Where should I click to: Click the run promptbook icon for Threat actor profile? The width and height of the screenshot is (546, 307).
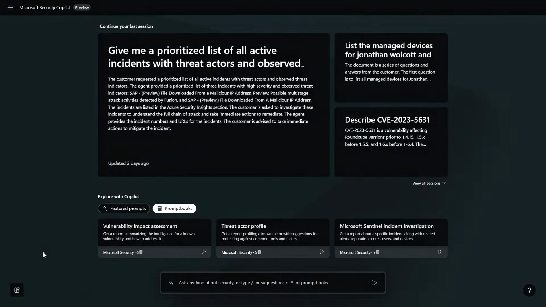(x=321, y=252)
